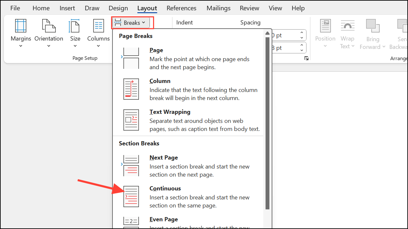Open the Draw ribbon tab

coord(92,8)
